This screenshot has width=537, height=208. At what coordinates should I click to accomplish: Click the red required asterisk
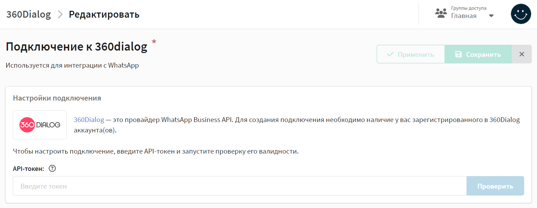154,42
